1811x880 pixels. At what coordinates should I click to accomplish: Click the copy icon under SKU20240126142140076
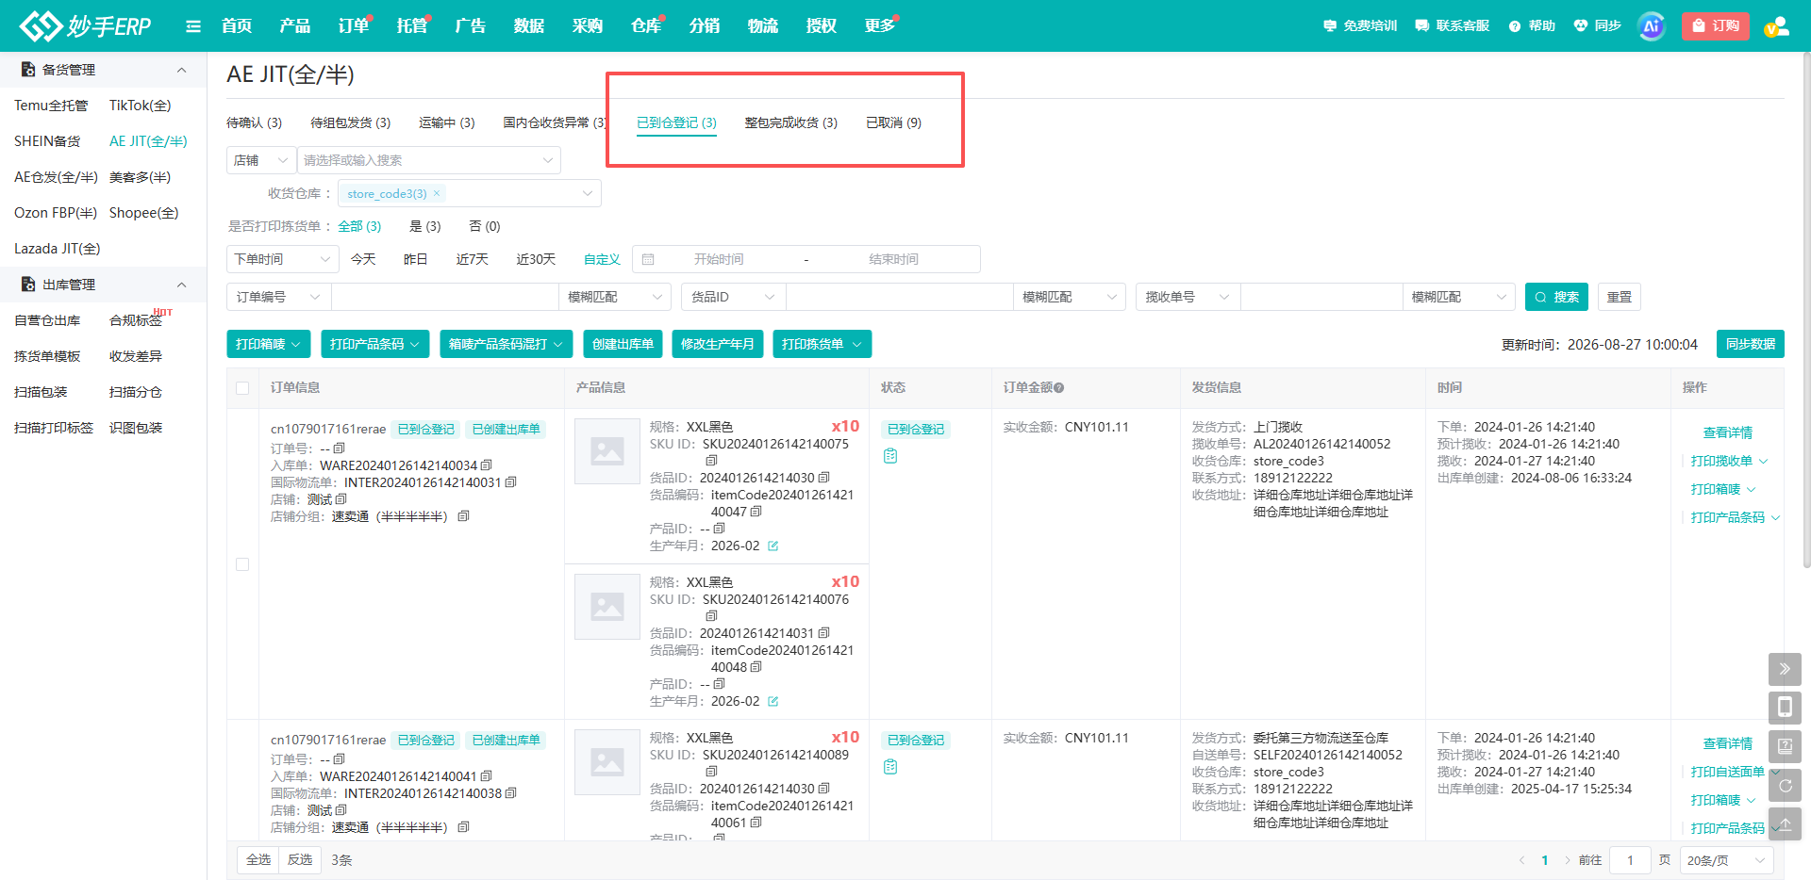click(712, 616)
